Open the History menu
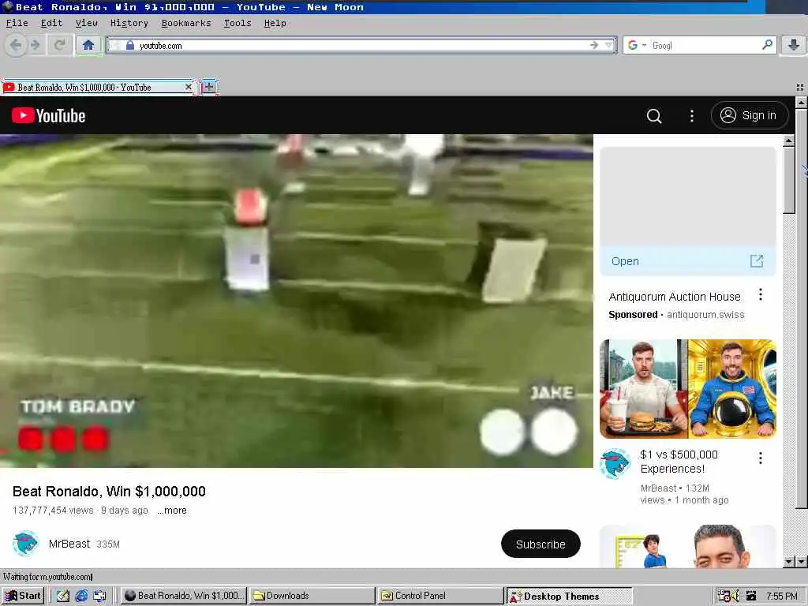 (x=129, y=23)
